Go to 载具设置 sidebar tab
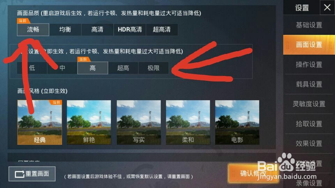This screenshot has height=188, width=335. [x=309, y=84]
